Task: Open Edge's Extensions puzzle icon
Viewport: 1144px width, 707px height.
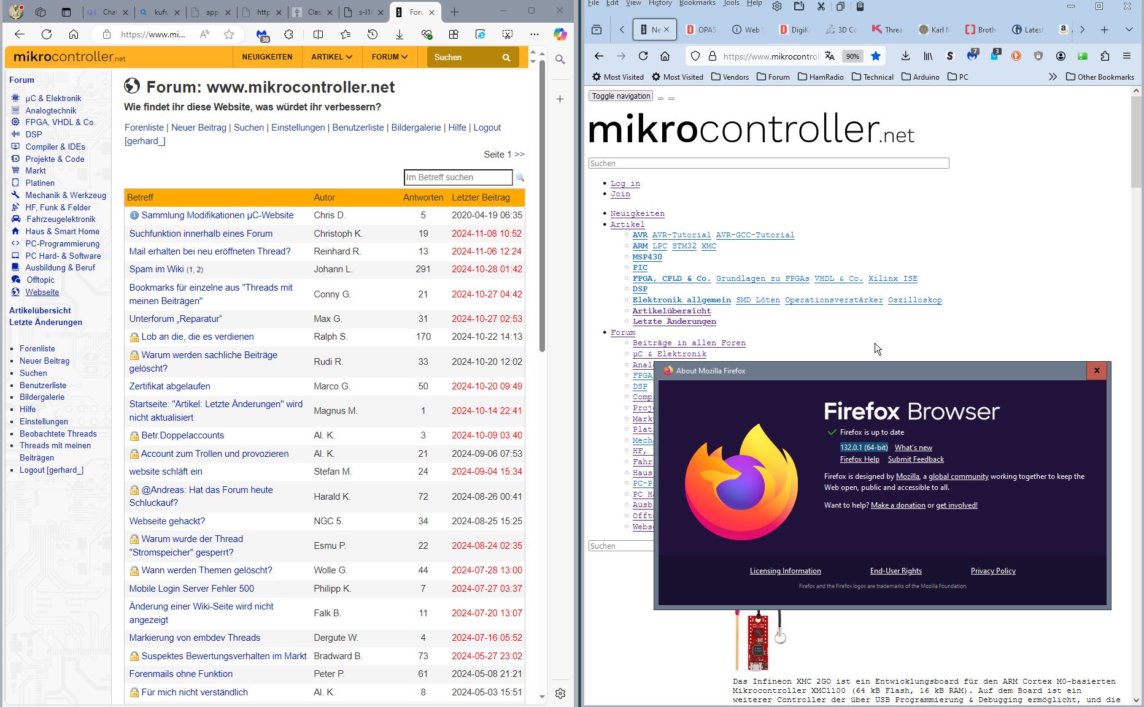Action: (x=288, y=34)
